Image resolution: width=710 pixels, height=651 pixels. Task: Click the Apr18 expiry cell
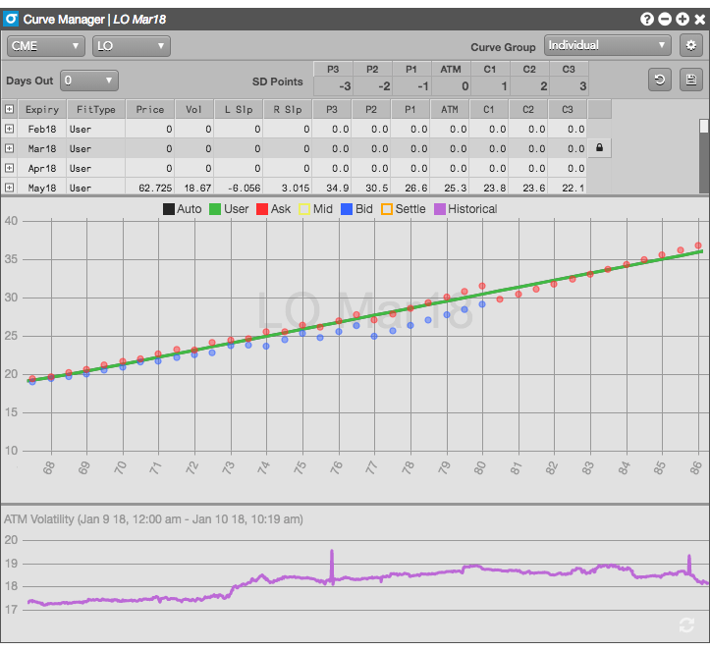click(x=42, y=168)
